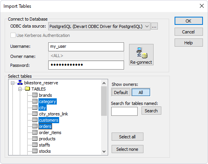The height and width of the screenshot is (164, 208).
Task: Switch Show owners to All
Action: tap(141, 92)
